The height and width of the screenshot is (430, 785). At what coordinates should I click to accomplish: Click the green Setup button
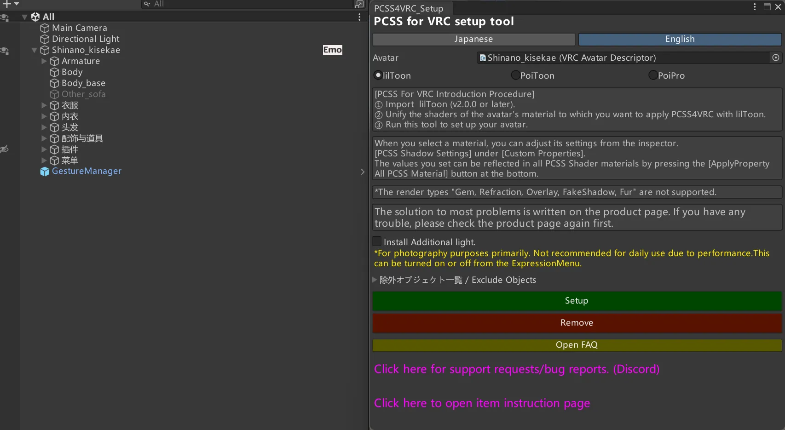(577, 301)
